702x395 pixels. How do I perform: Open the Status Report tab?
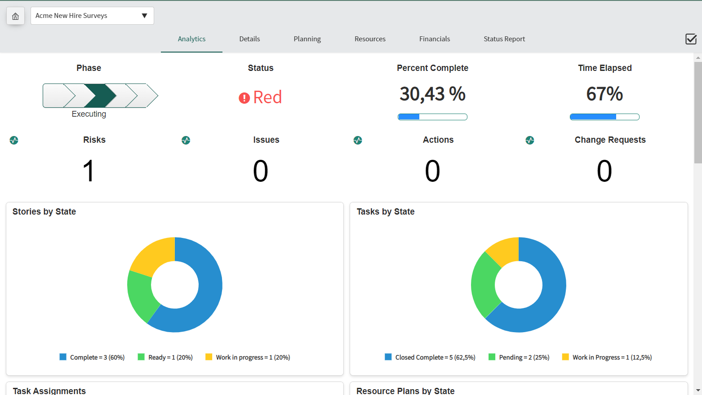point(504,39)
